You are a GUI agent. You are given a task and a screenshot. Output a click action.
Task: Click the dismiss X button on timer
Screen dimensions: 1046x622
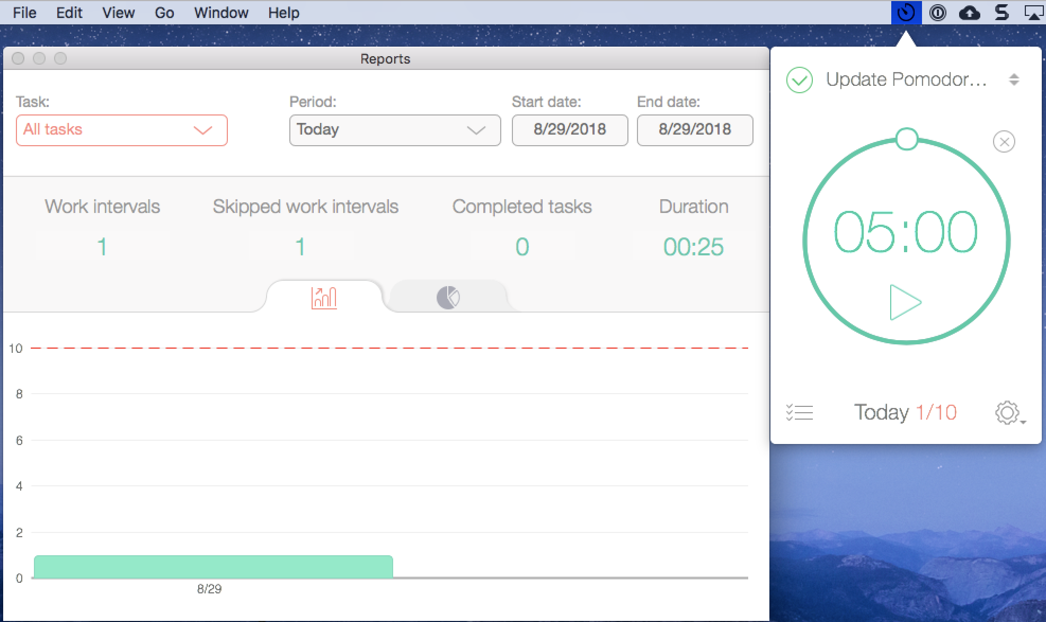[1005, 141]
